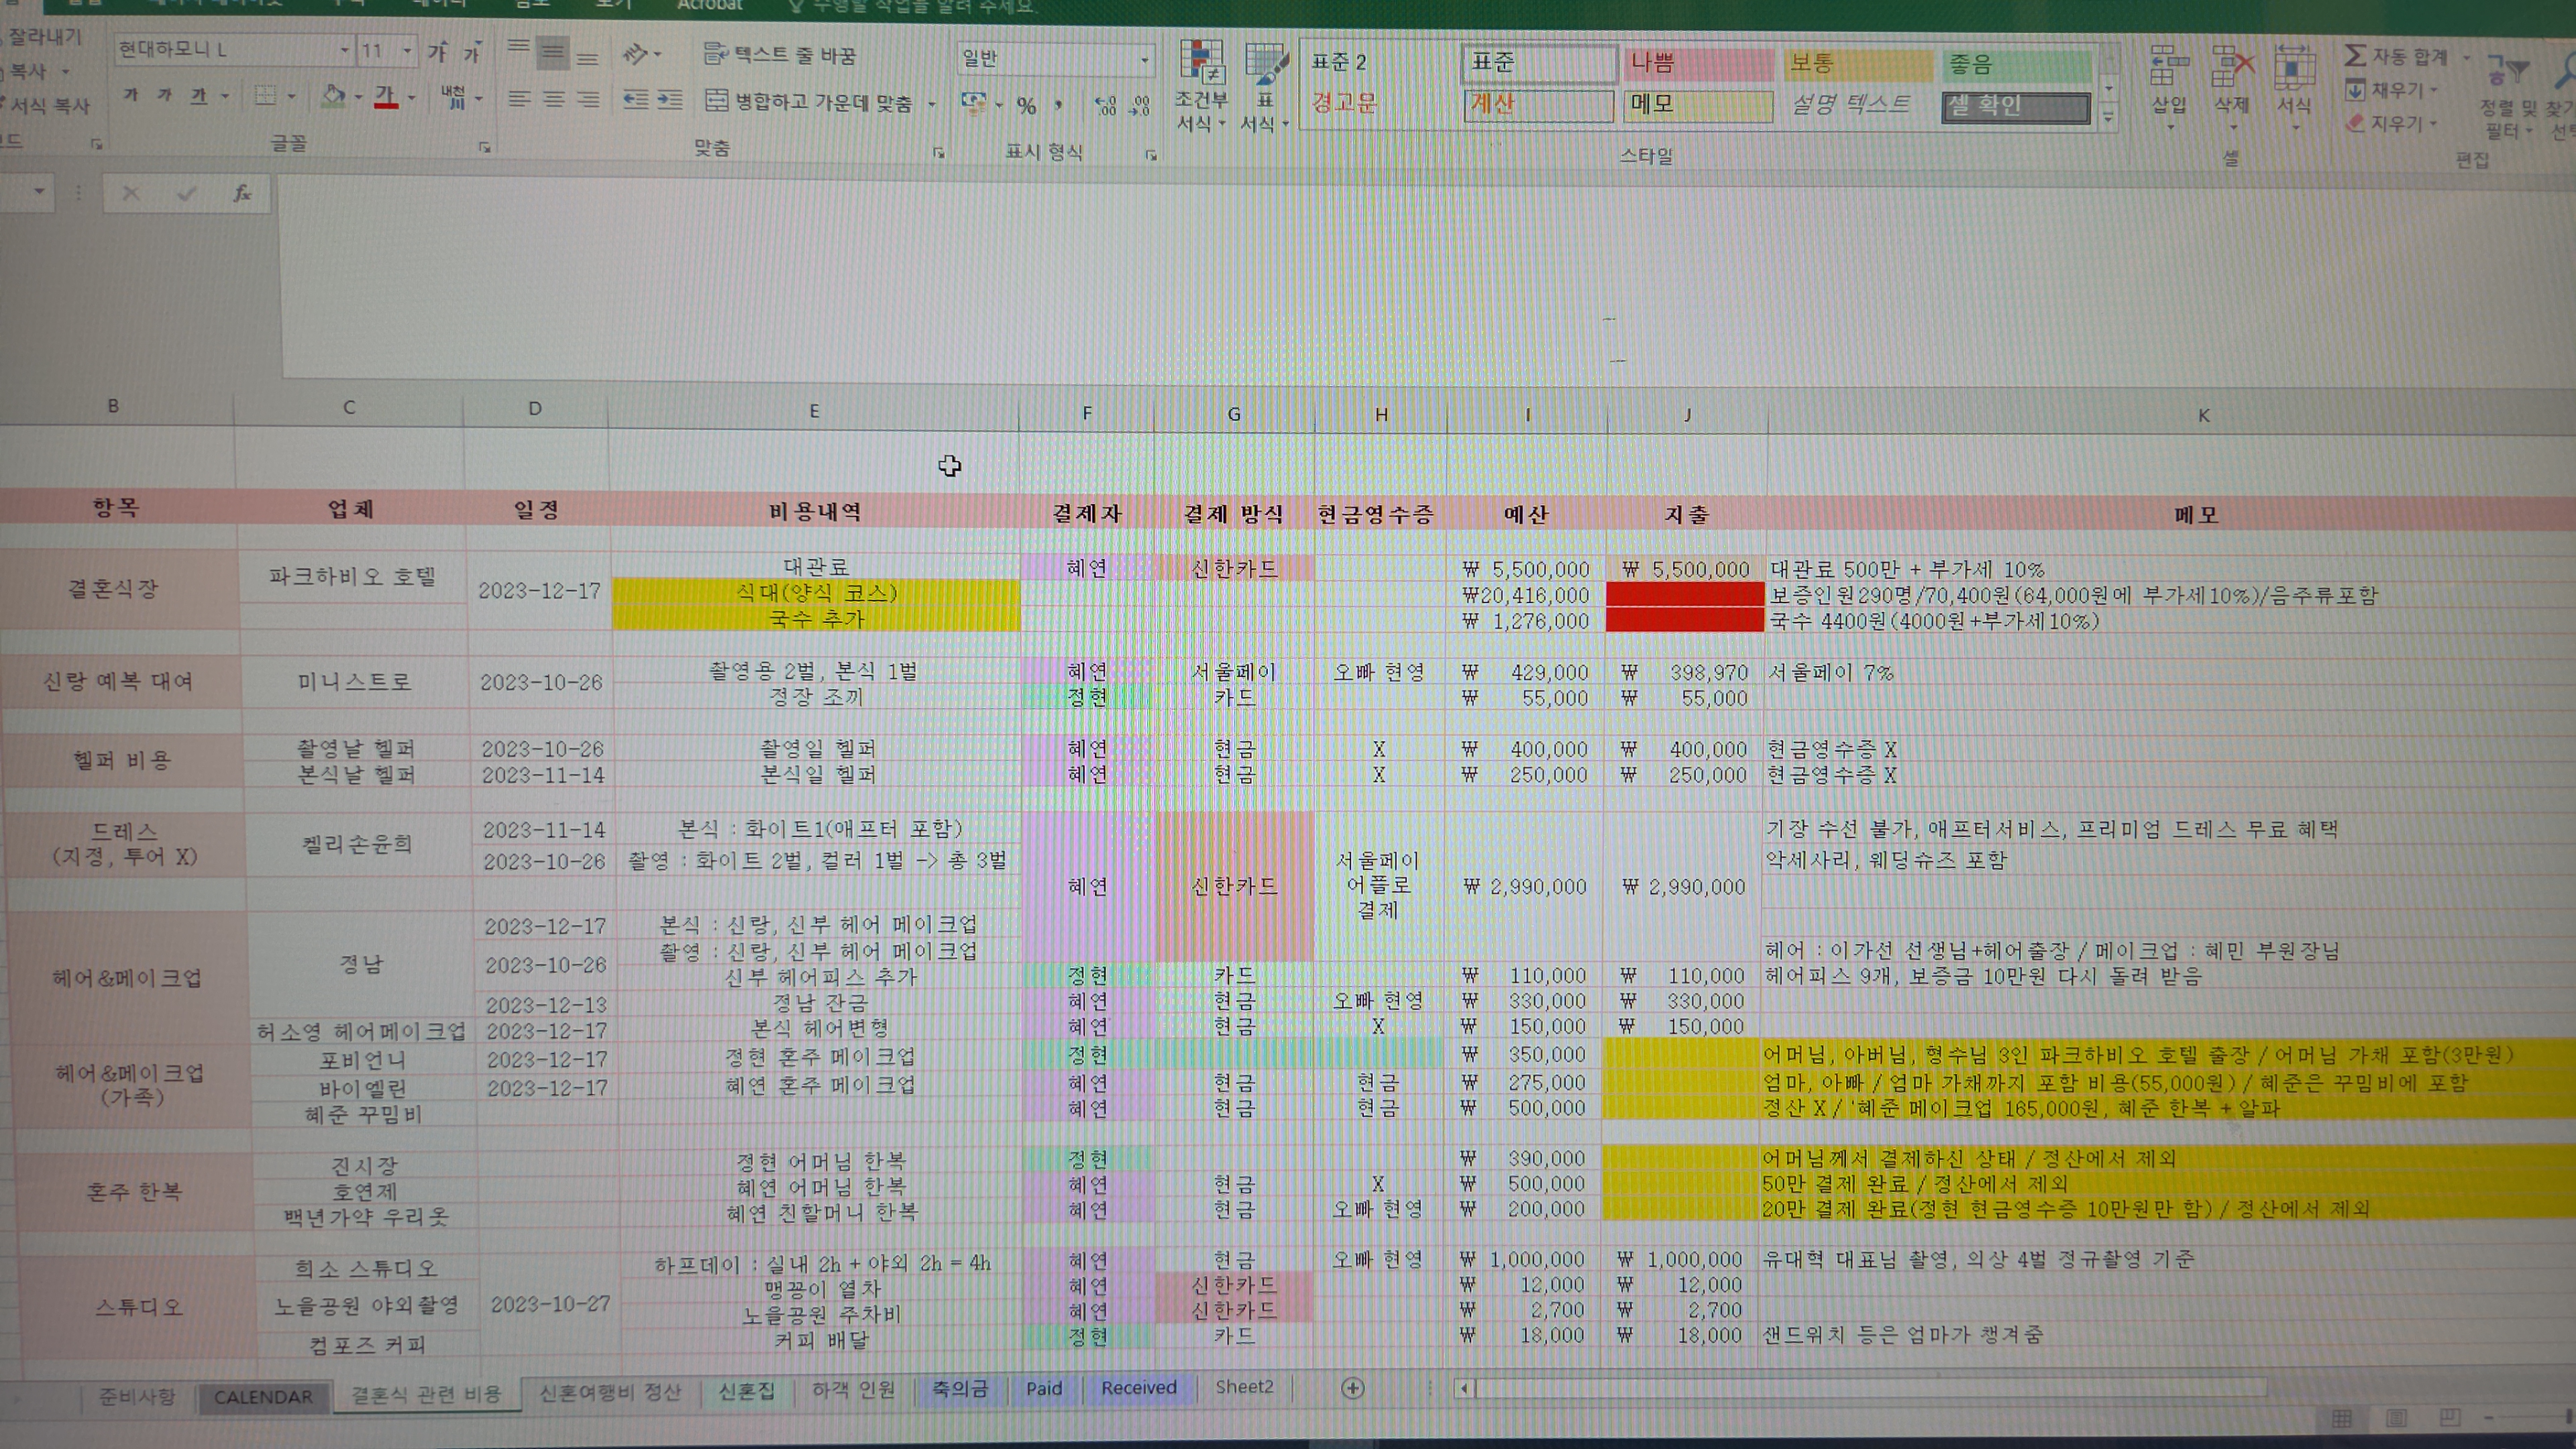2576x1449 pixels.
Task: Center text horizontally in cell
Action: (x=553, y=99)
